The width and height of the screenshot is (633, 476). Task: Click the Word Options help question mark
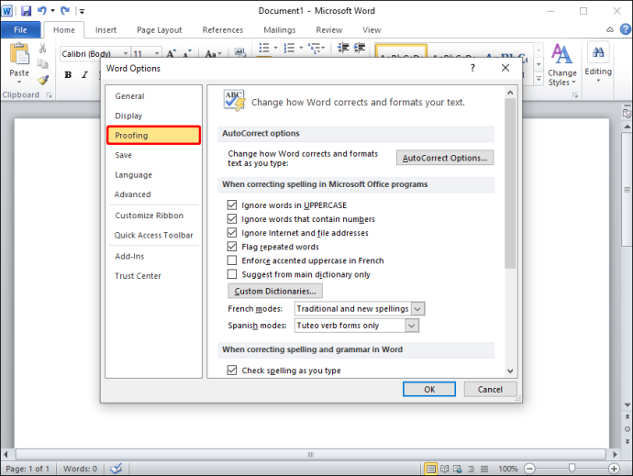(x=472, y=68)
